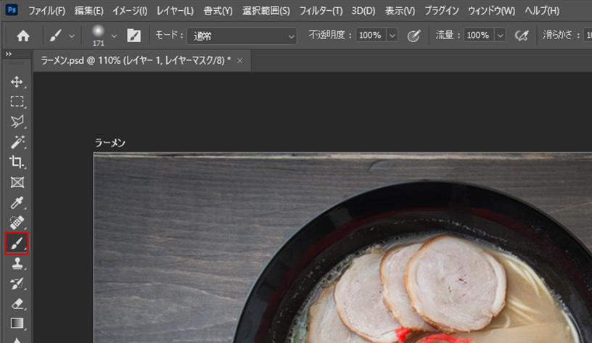This screenshot has width=592, height=343.
Task: Select the Brush tool in toolbar
Action: [17, 244]
